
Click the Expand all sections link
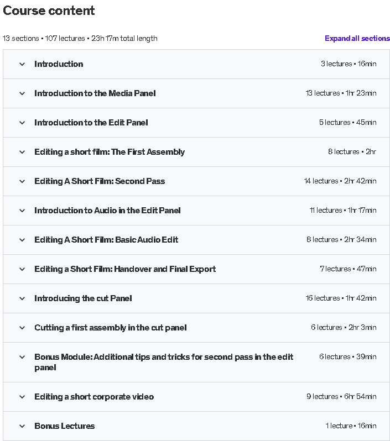(x=357, y=38)
